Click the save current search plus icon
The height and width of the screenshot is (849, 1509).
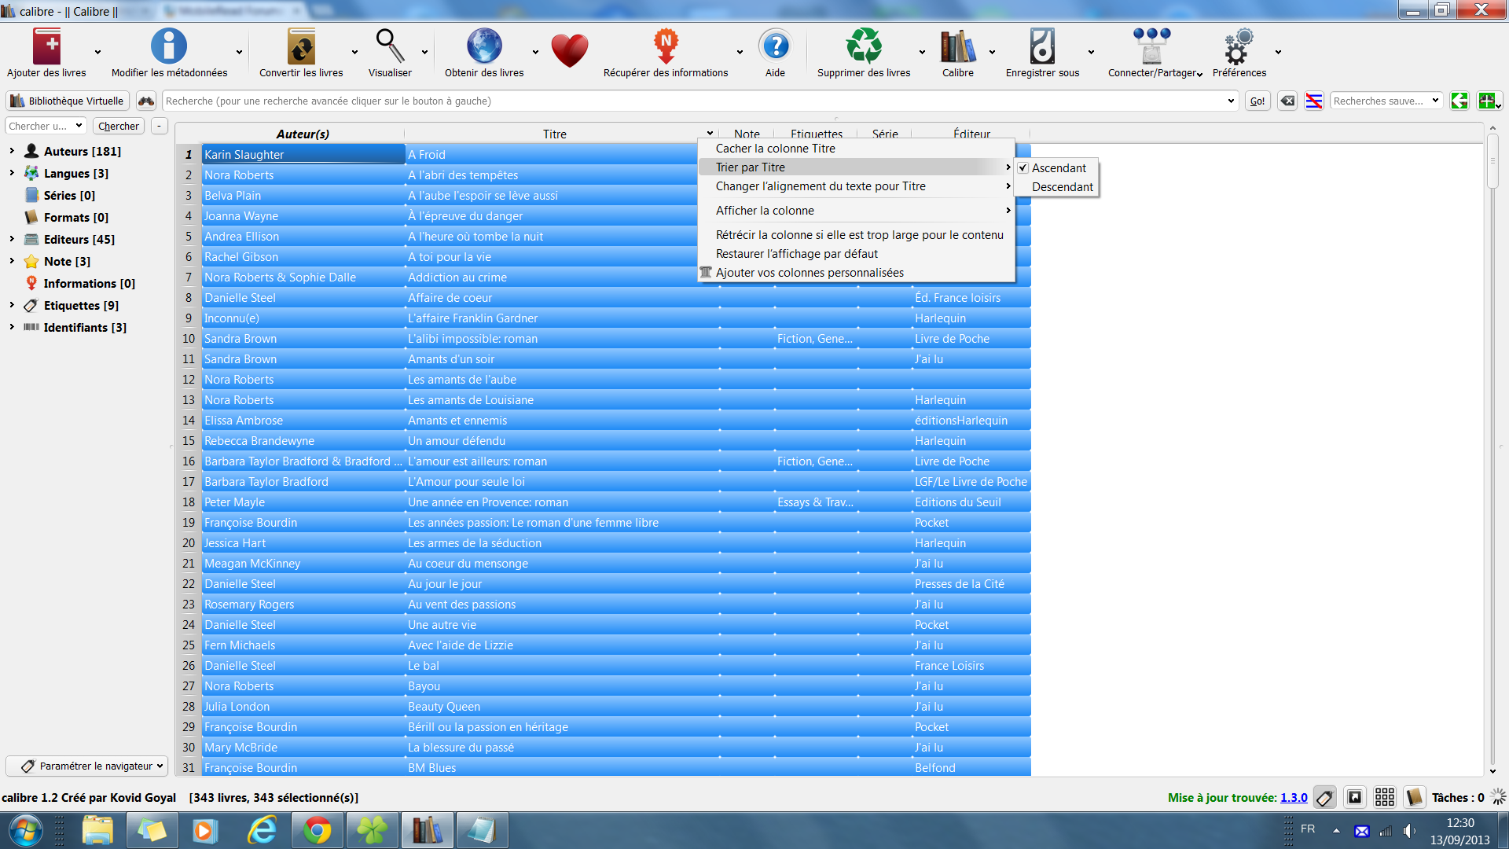coord(1488,101)
